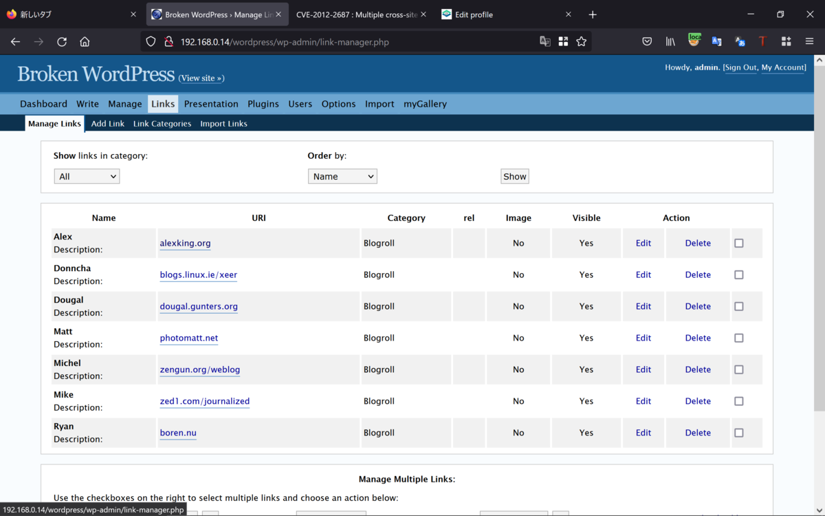Open the Presentation menu
The image size is (825, 516).
click(x=211, y=104)
